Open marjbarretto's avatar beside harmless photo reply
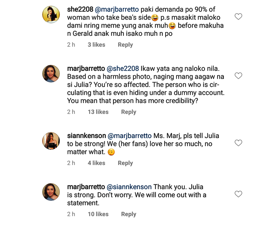This screenshot has width=256, height=226. coord(51,73)
